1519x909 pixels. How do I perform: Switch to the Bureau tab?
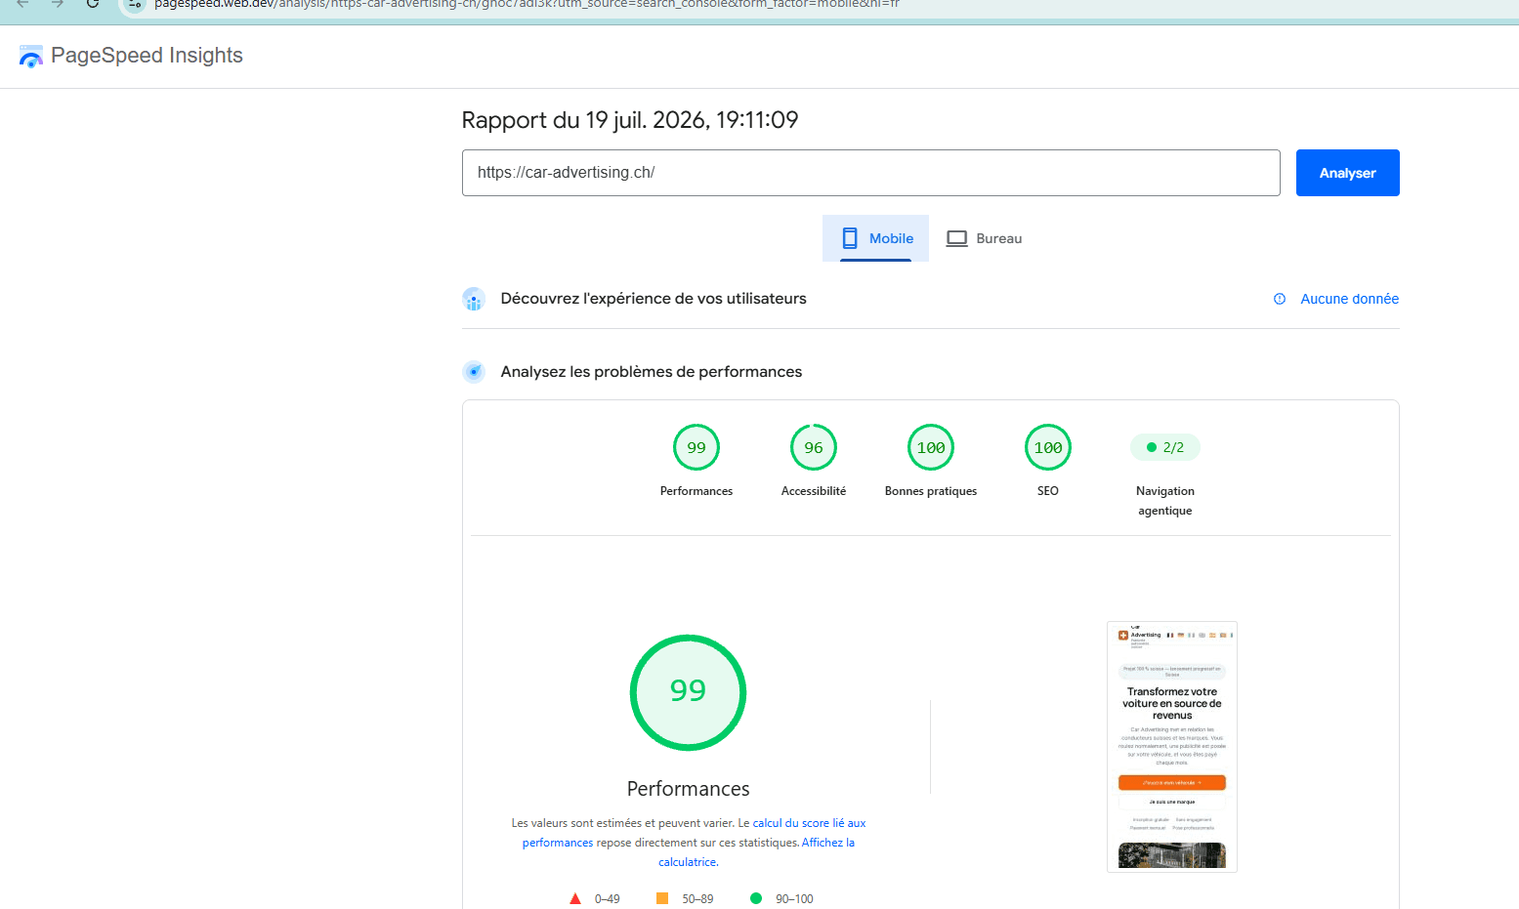point(984,238)
